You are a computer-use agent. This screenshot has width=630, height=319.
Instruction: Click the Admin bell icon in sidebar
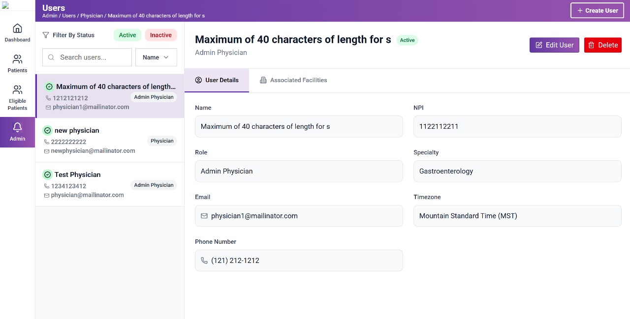click(17, 127)
